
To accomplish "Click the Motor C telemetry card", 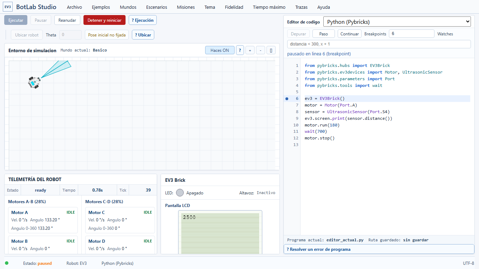I will click(x=120, y=220).
